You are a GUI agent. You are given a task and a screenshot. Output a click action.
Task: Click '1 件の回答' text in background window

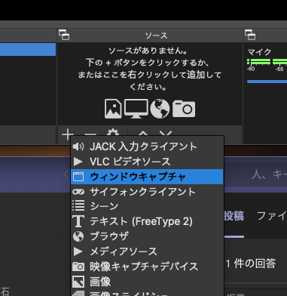251,264
